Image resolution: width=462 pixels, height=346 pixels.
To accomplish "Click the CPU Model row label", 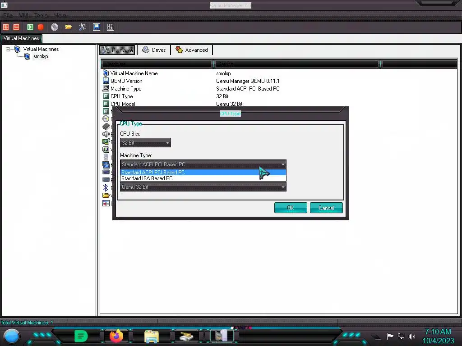I will pyautogui.click(x=123, y=104).
